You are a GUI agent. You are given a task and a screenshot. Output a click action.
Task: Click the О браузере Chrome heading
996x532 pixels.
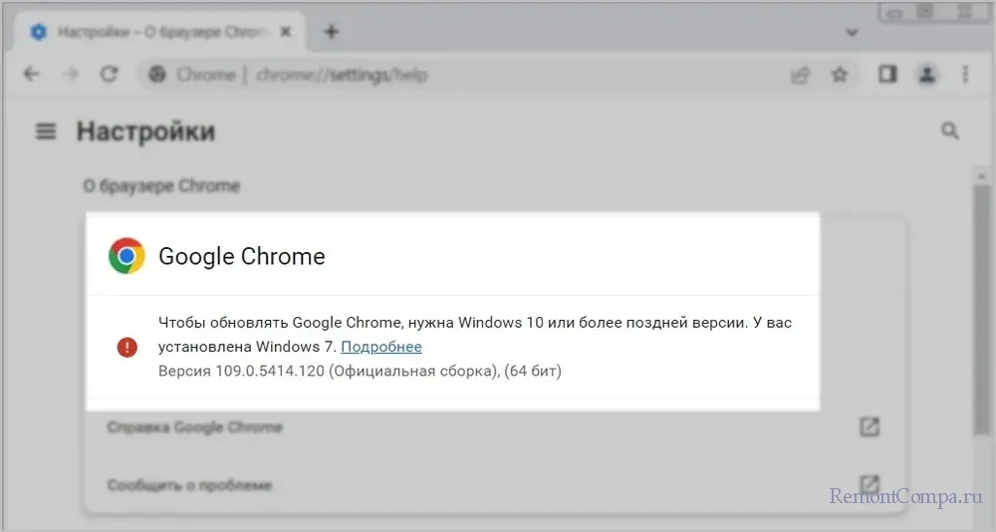[161, 186]
